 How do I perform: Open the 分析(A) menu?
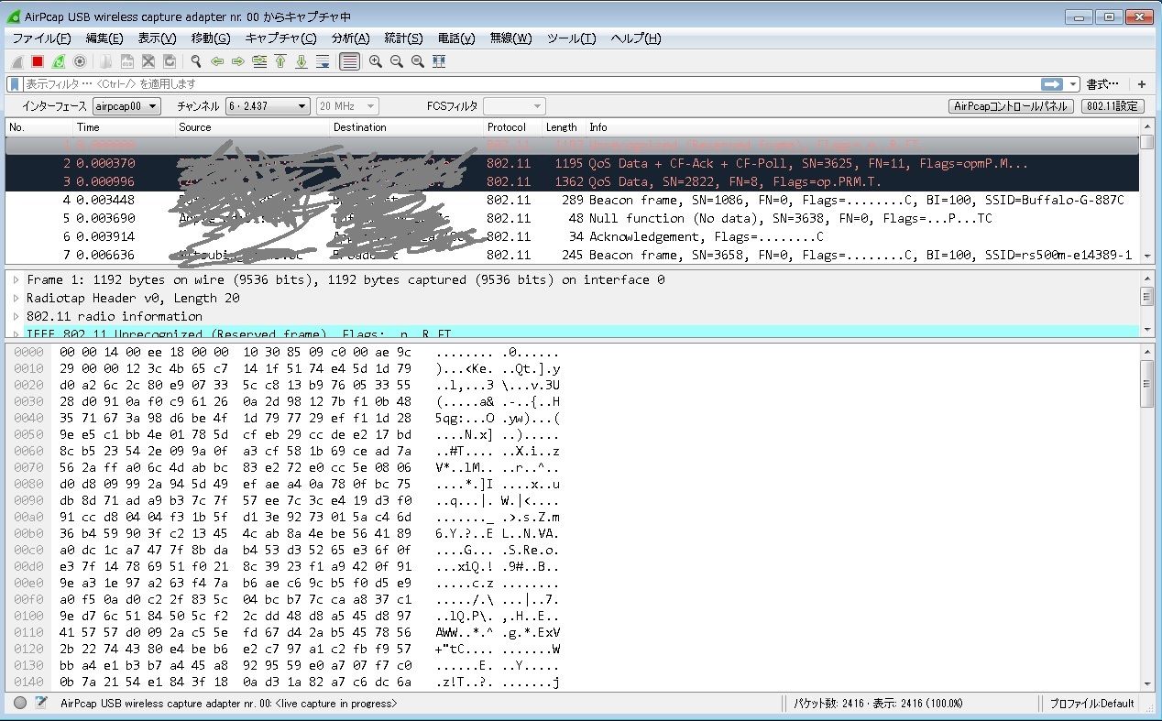click(350, 38)
